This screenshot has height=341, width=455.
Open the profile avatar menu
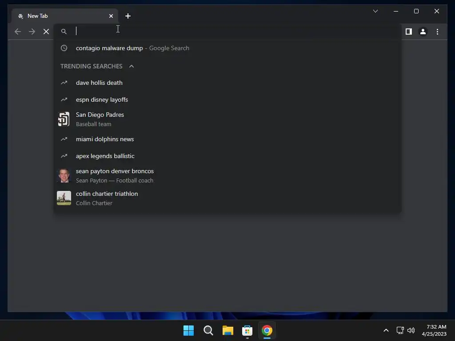[423, 32]
